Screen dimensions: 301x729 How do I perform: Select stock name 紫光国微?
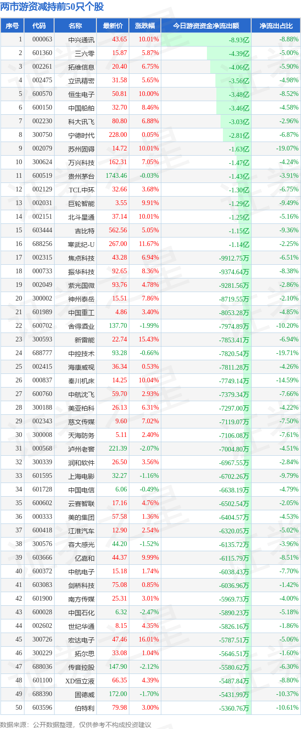click(x=81, y=285)
